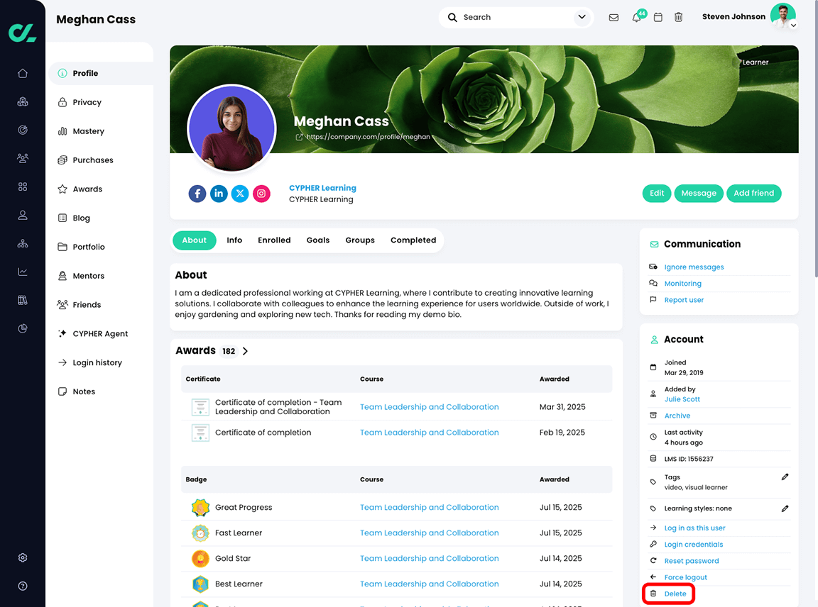Switch to the Enrolled tab
Viewport: 818px width, 607px height.
pyautogui.click(x=274, y=240)
